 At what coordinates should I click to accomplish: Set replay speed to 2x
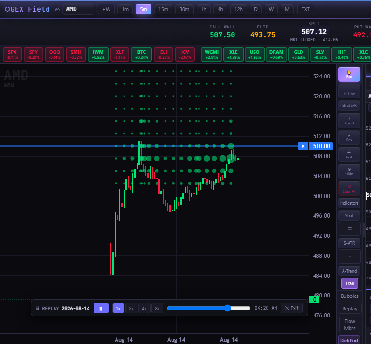click(131, 308)
